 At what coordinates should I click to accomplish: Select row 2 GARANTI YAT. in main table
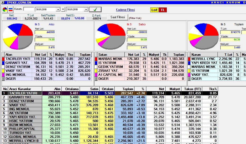(x=110, y=97)
